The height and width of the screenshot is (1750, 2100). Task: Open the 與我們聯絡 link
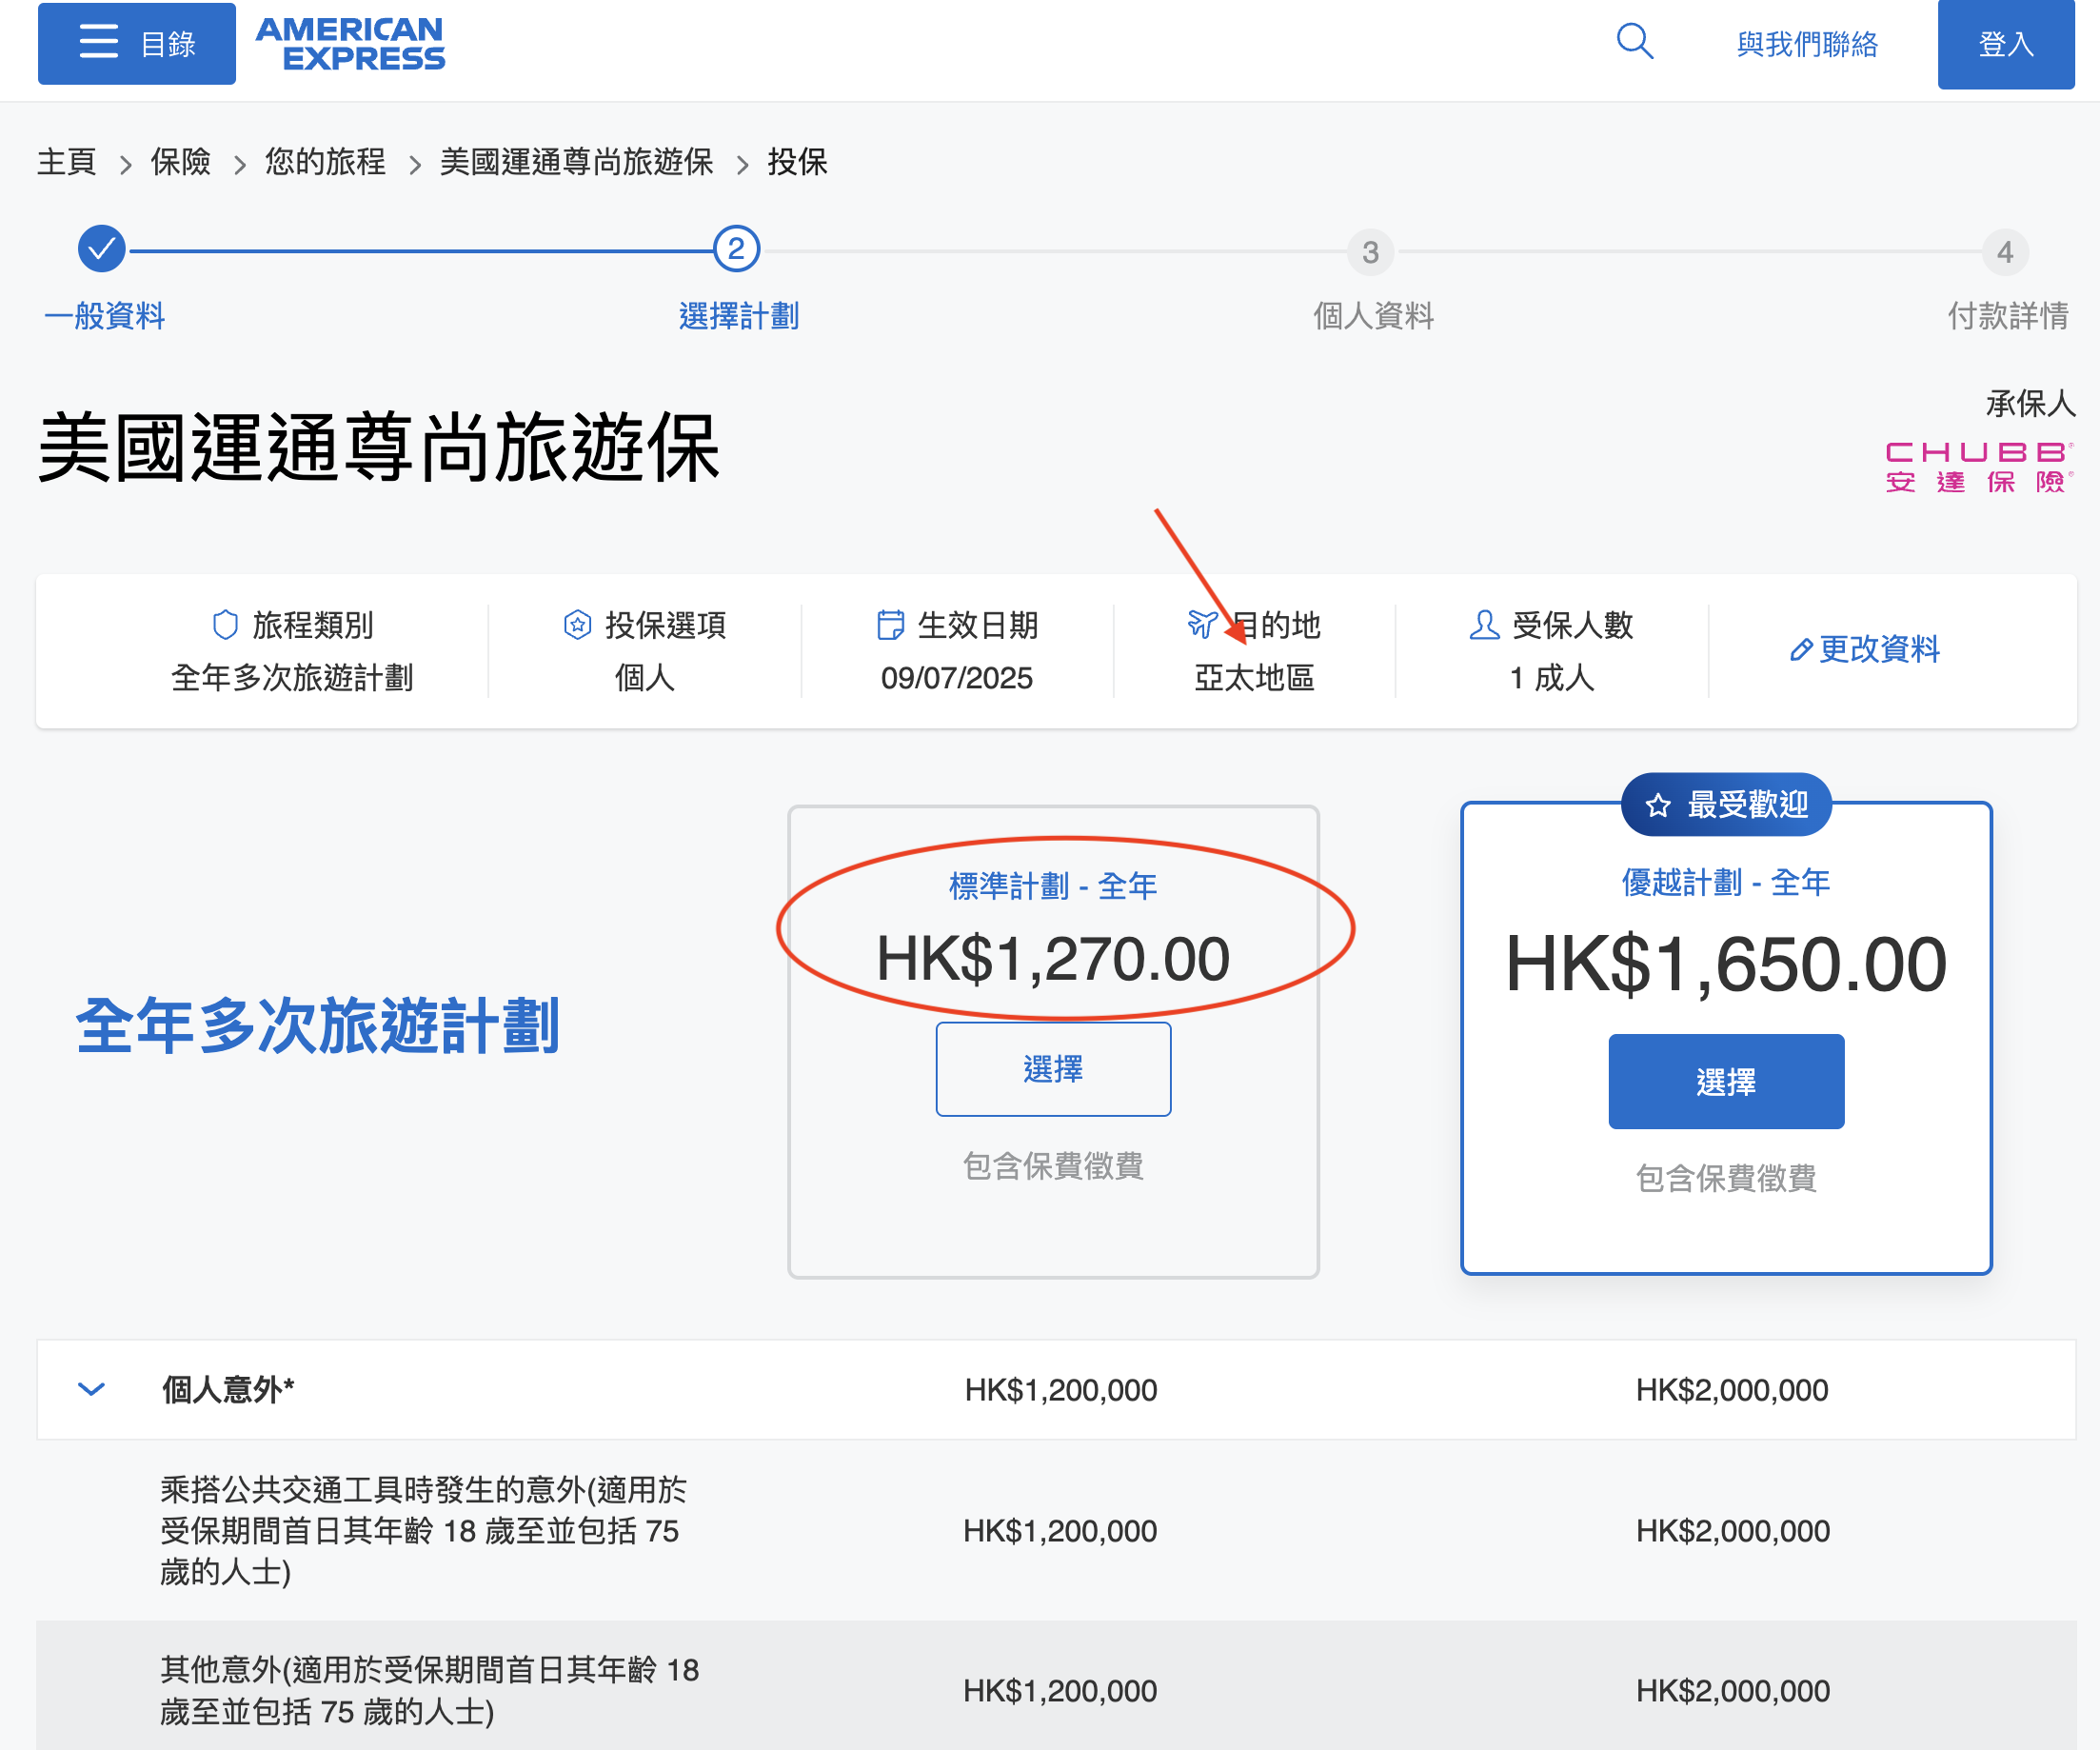point(1807,44)
